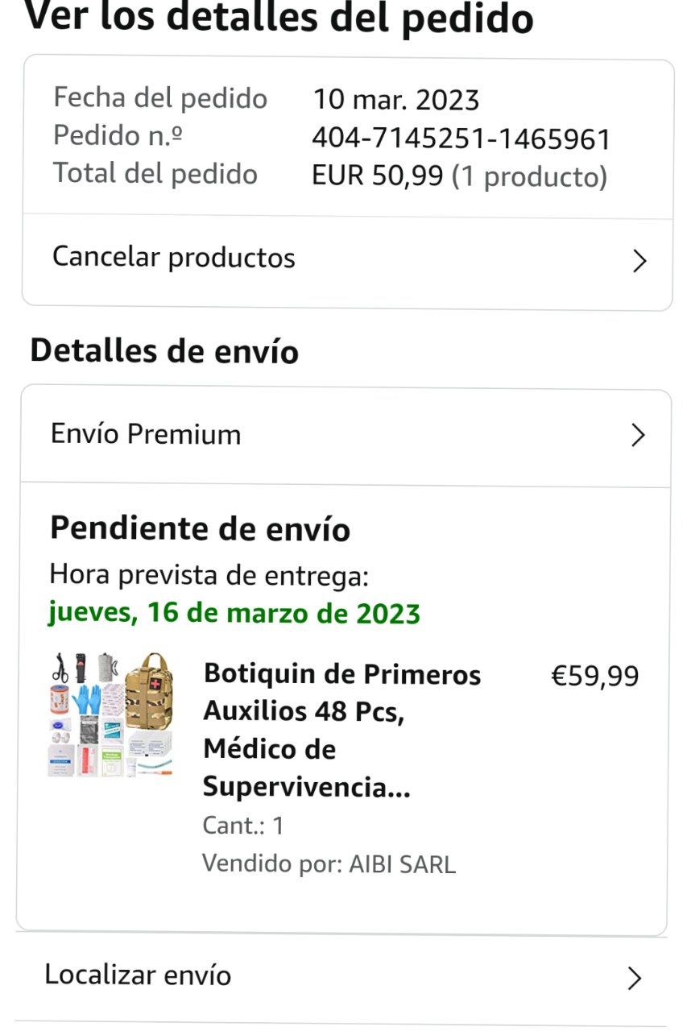The height and width of the screenshot is (1031, 687).
Task: Click the product price €59,99
Action: point(595,676)
